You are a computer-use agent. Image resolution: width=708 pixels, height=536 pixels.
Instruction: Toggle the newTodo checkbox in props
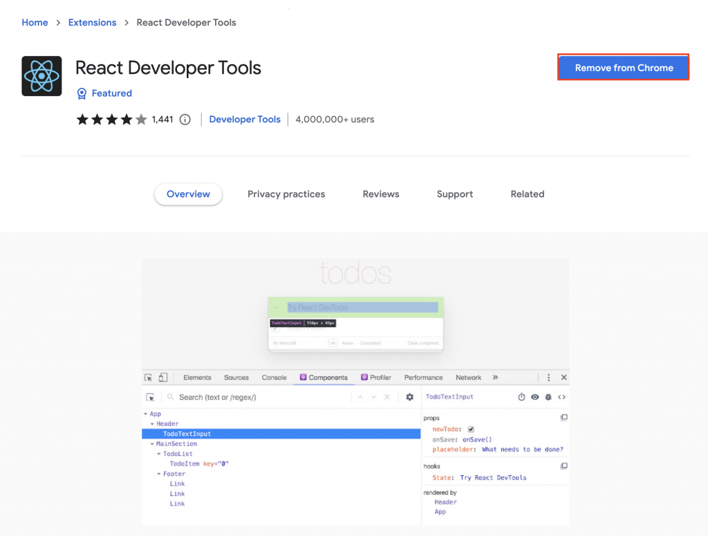pos(471,429)
